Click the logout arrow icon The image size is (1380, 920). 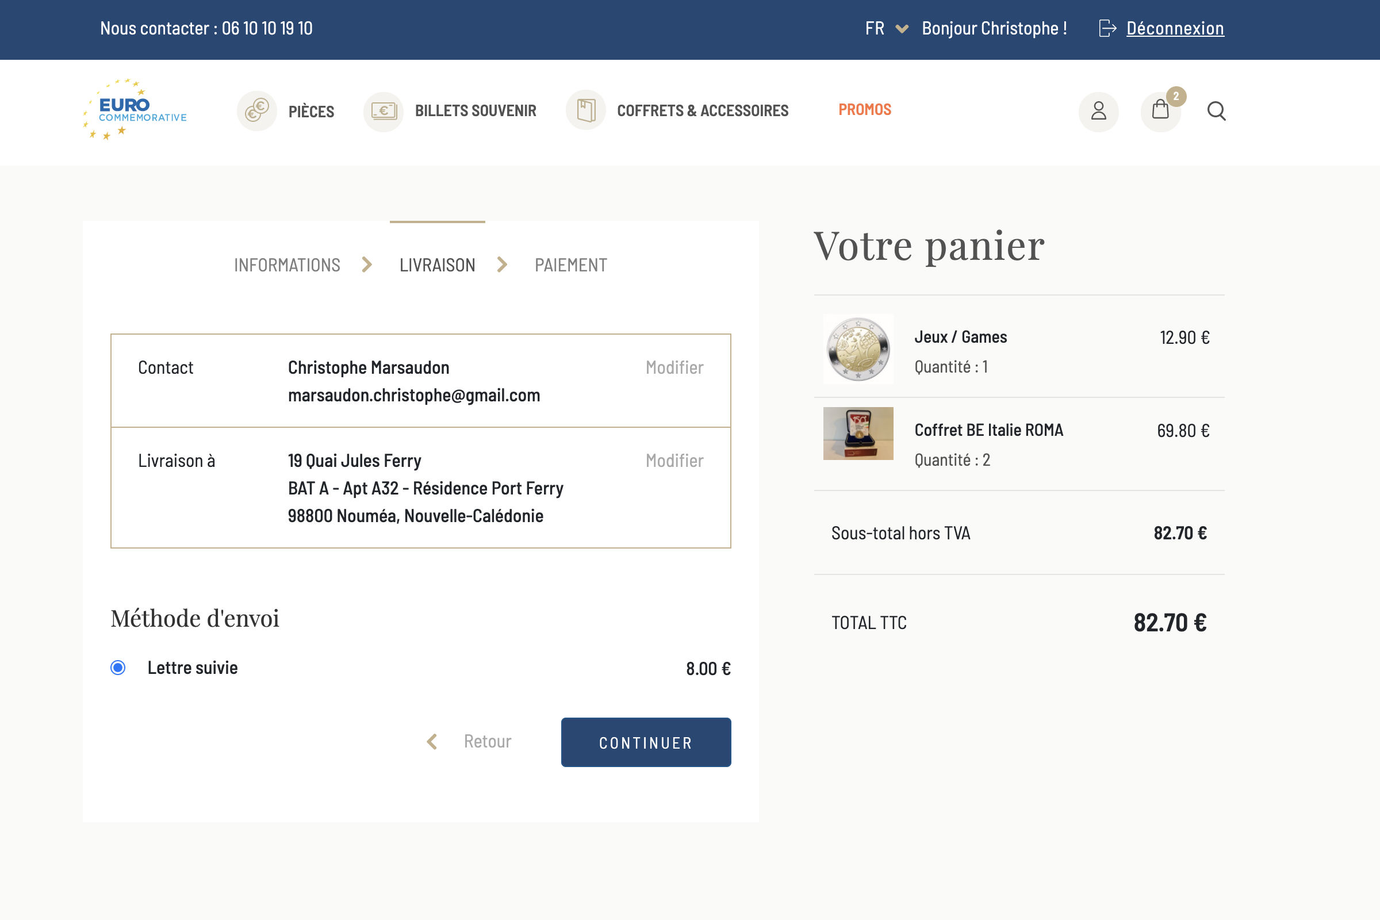(1107, 28)
